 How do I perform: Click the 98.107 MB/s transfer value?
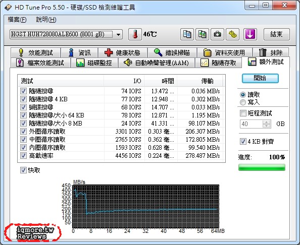204,123
